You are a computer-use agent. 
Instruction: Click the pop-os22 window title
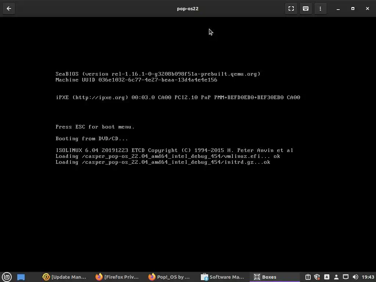[188, 9]
